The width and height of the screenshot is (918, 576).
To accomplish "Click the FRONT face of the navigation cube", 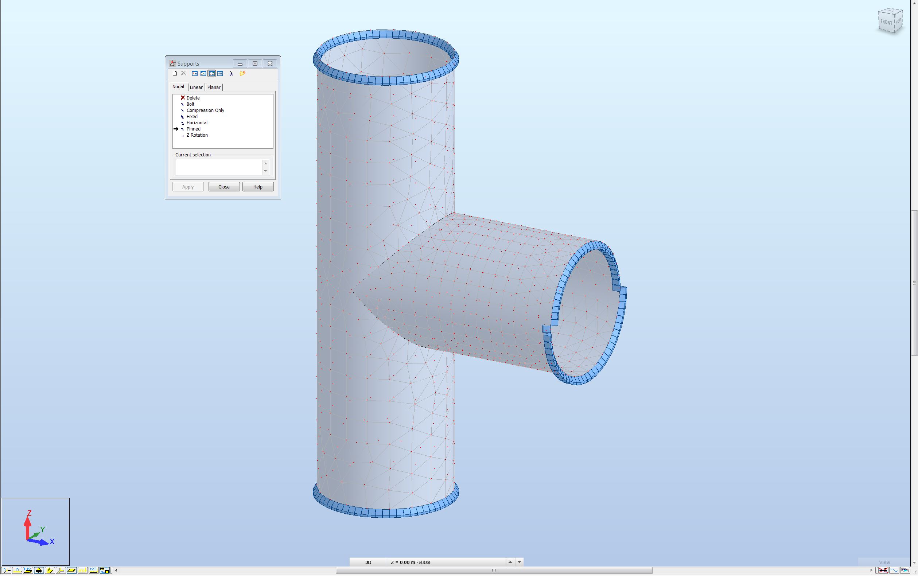I will tap(886, 23).
